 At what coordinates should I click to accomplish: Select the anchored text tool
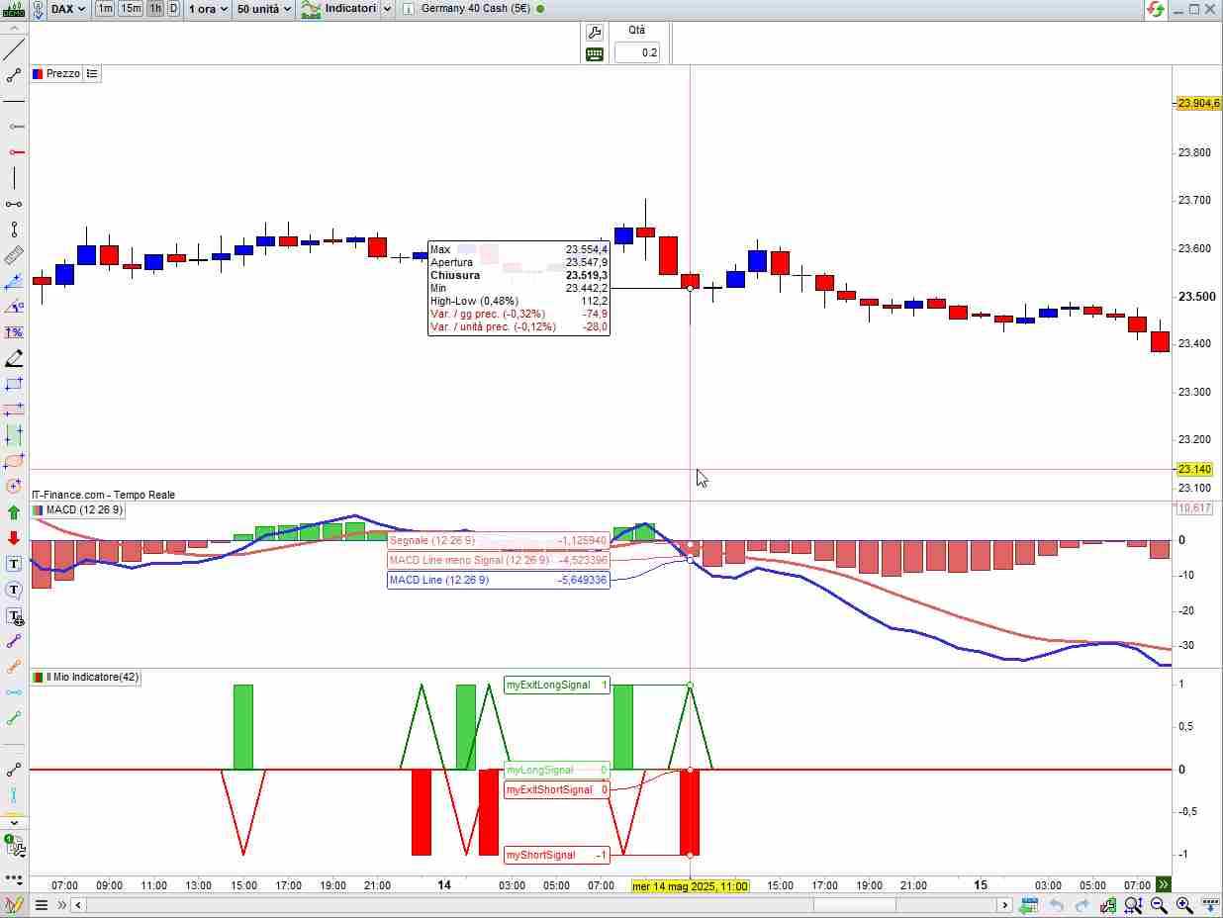(14, 615)
